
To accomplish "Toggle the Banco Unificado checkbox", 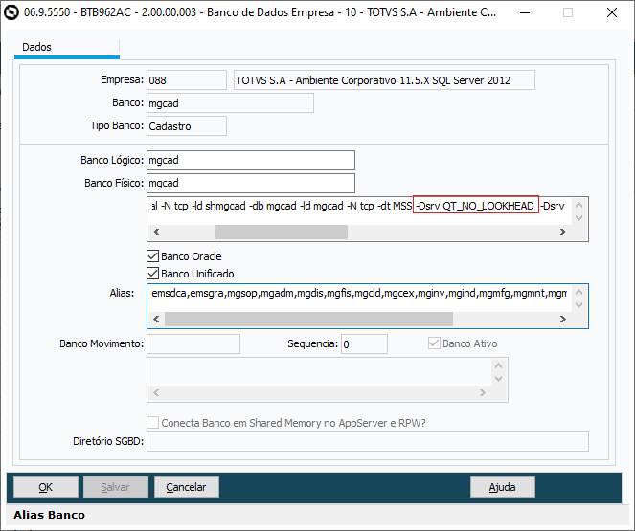I will pyautogui.click(x=152, y=274).
